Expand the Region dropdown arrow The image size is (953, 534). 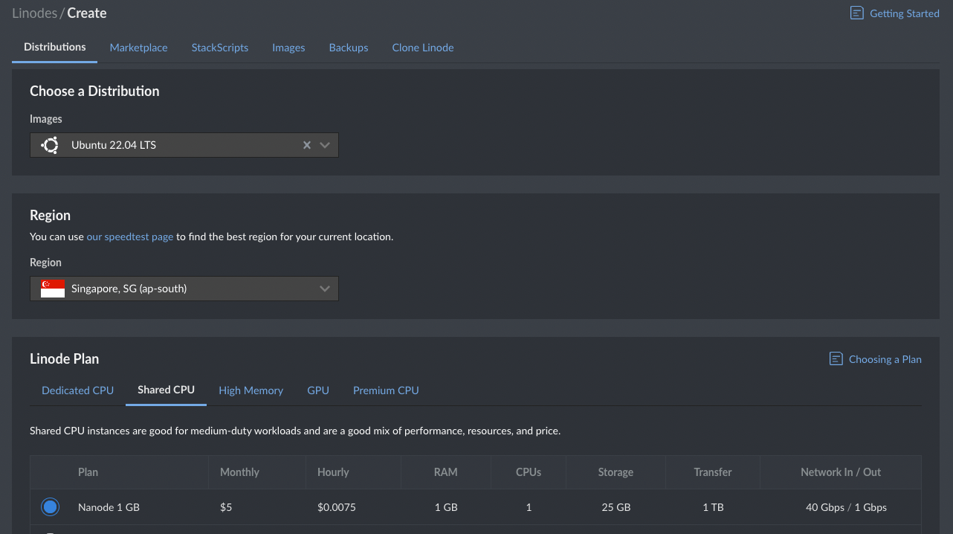[325, 289]
